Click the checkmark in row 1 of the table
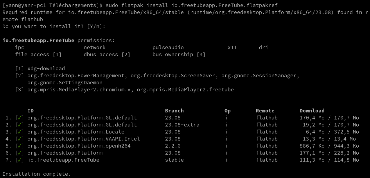370x178 pixels. pyautogui.click(x=20, y=118)
